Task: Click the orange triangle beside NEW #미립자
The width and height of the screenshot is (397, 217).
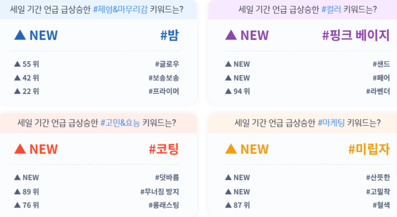Action: pyautogui.click(x=231, y=149)
